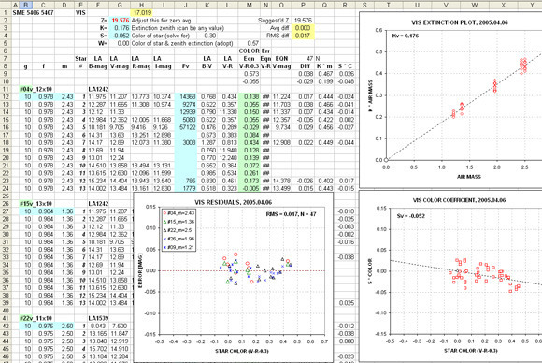Click legend entry #26, m=1.96
This screenshot has width=542, height=363.
178,239
